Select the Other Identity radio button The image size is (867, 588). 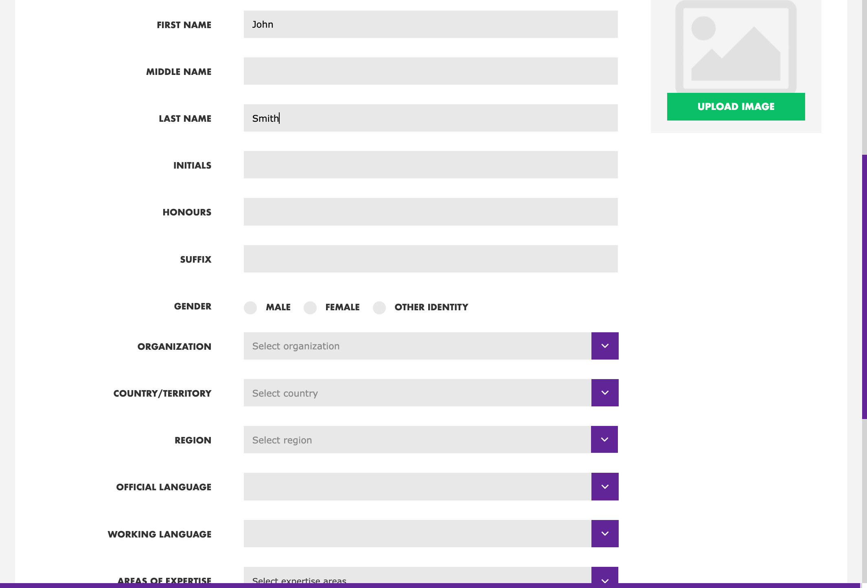379,307
